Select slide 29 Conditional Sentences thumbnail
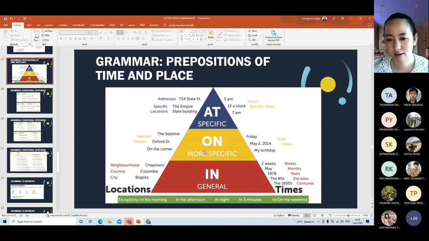Image resolution: width=429 pixels, height=241 pixels. [x=30, y=101]
